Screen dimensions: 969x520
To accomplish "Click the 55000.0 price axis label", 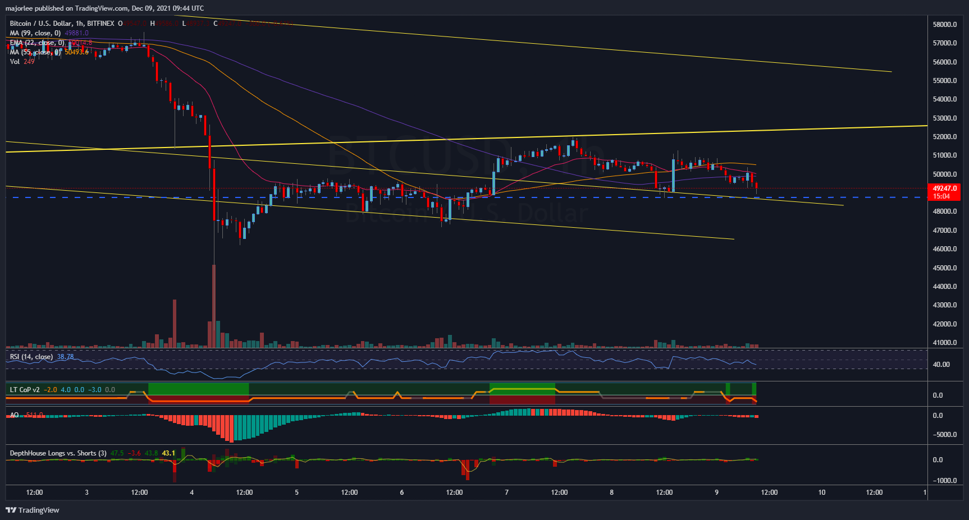I will [945, 81].
